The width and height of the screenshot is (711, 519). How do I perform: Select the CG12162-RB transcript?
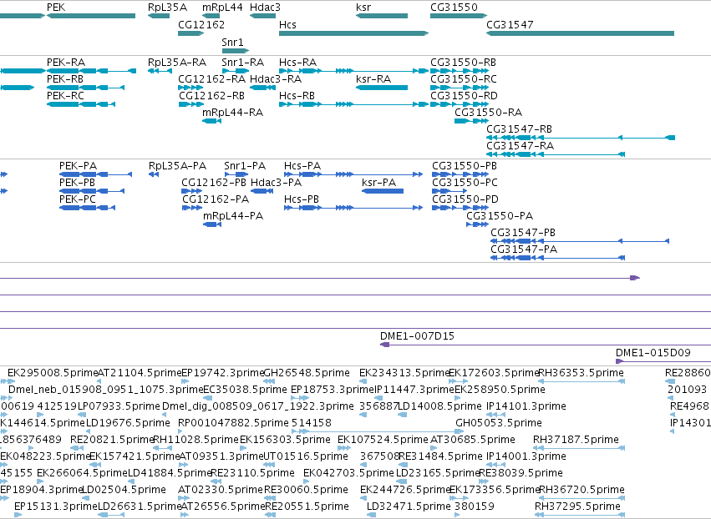click(190, 104)
